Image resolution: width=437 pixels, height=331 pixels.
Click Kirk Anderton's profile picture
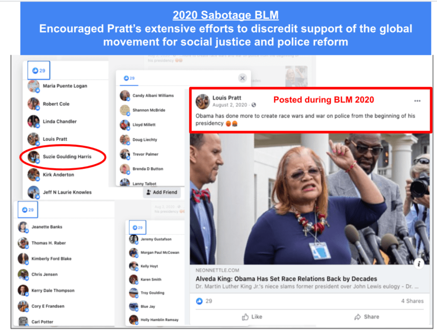tap(33, 174)
